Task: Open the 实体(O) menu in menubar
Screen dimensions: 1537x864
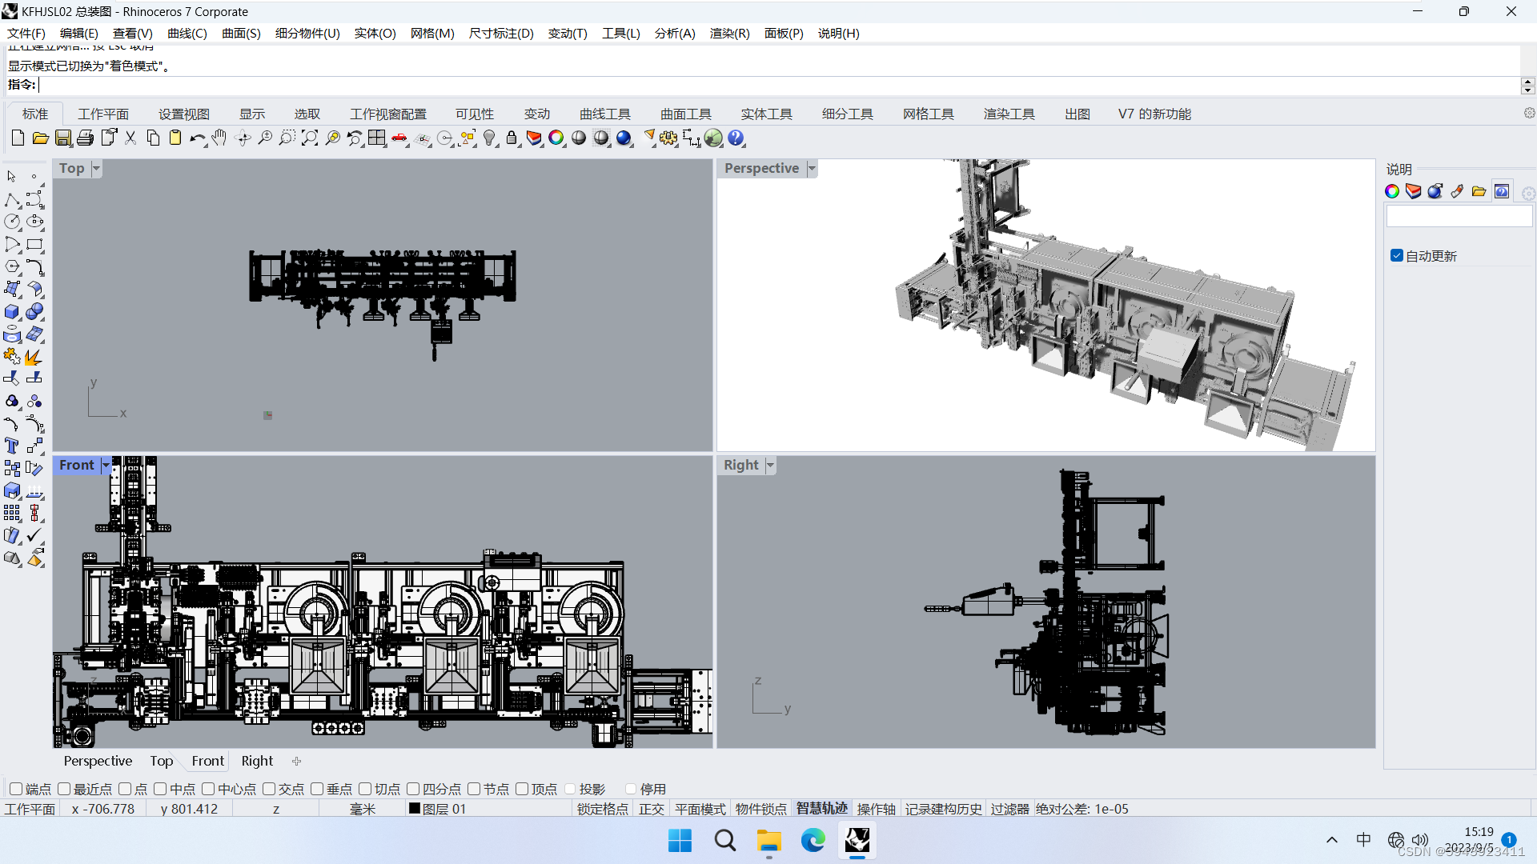Action: coord(374,33)
